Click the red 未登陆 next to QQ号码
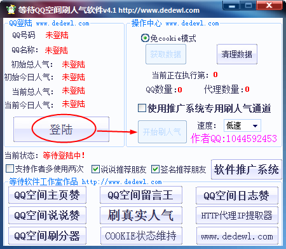 tap(57, 35)
